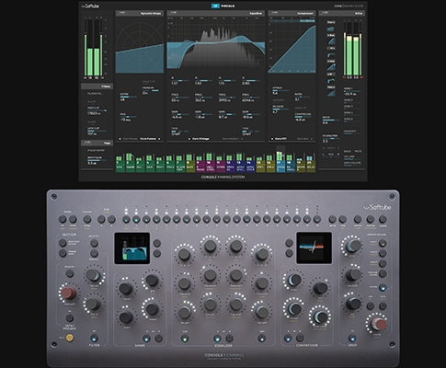This screenshot has height=368, width=446.
Task: Click the left arrow beside Core Shape
Action: point(120,139)
